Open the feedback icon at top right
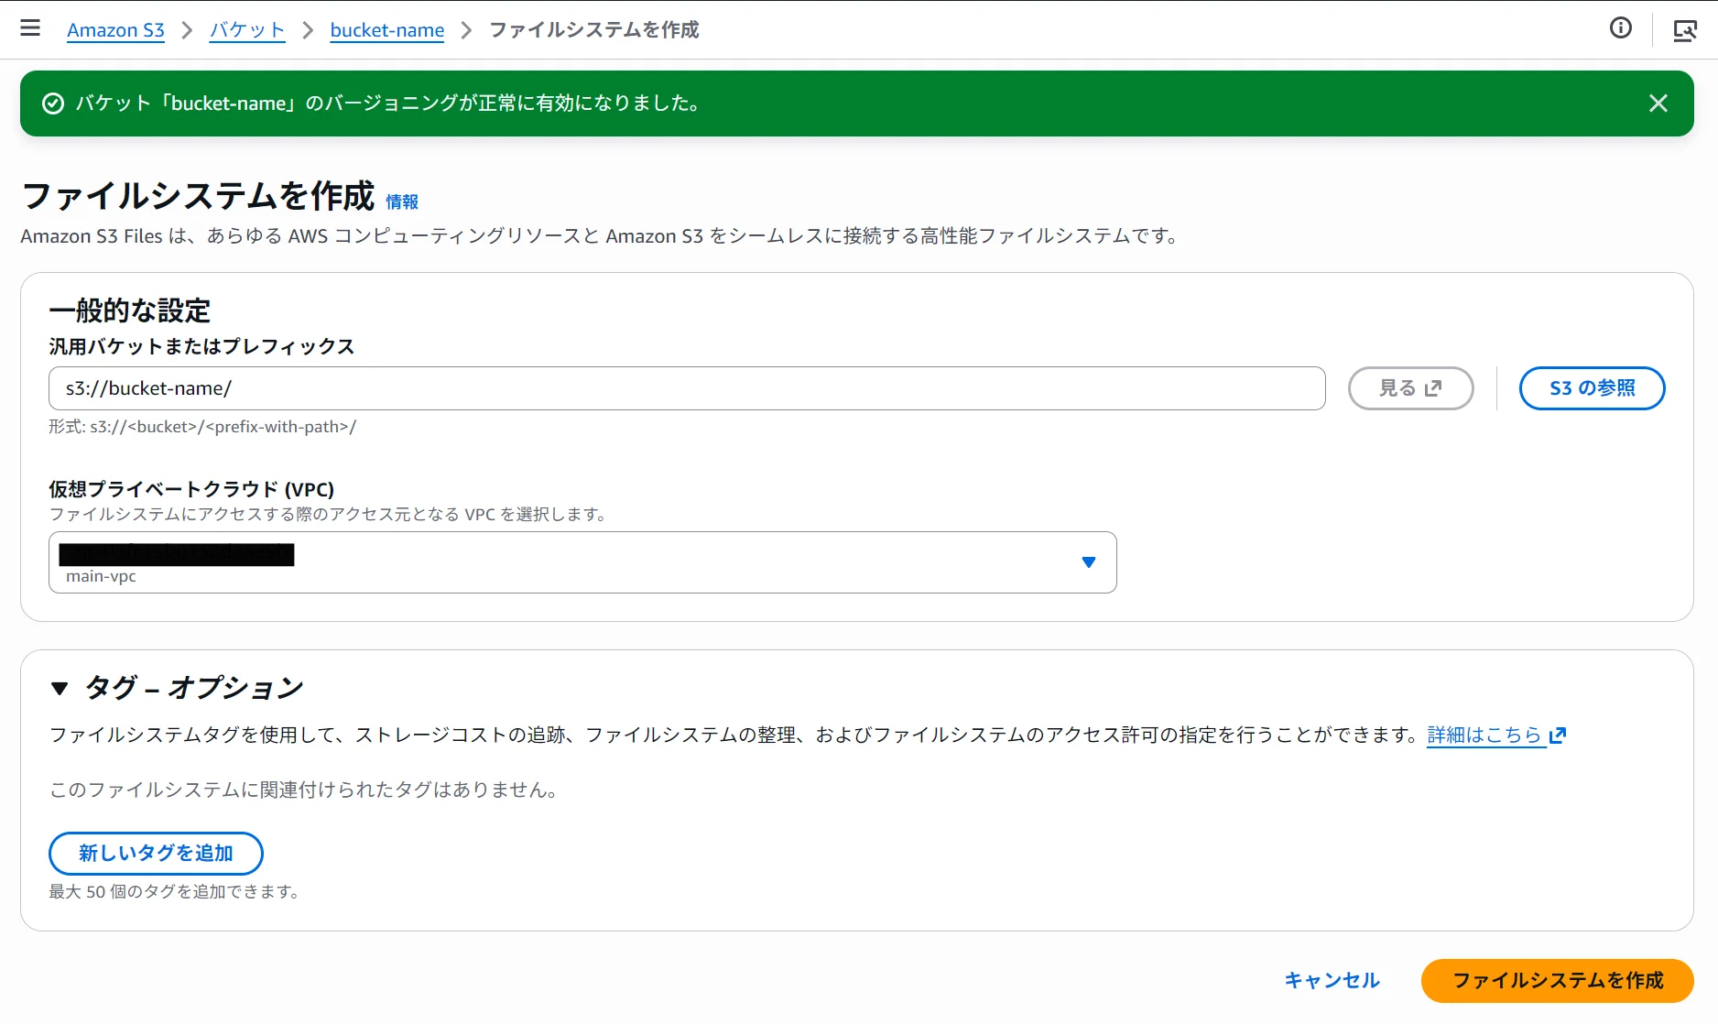Viewport: 1718px width, 1024px height. pos(1685,30)
